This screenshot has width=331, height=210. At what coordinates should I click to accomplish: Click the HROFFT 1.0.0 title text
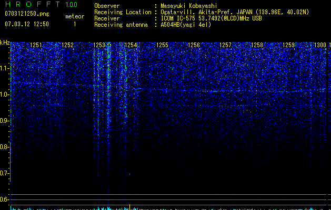coord(41,4)
